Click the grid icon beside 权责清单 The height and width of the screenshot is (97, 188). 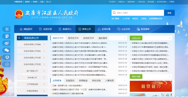pos(138,29)
